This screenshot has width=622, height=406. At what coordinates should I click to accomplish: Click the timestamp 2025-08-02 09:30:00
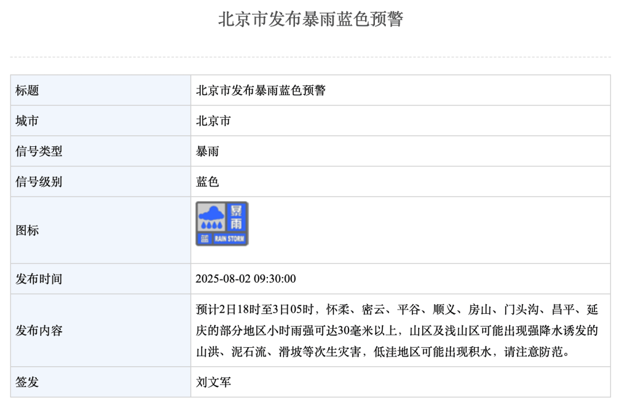coord(246,279)
